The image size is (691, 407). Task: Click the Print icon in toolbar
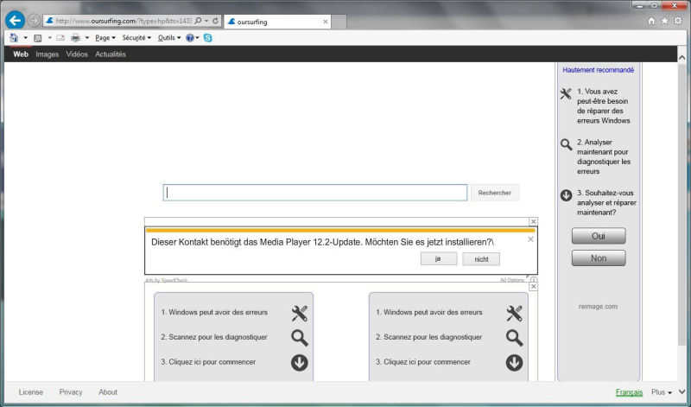point(75,38)
